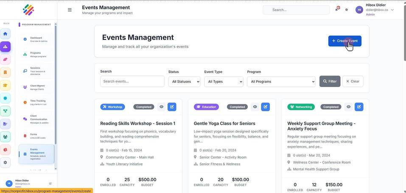Open the Status dropdown All Statuses

pos(185,81)
